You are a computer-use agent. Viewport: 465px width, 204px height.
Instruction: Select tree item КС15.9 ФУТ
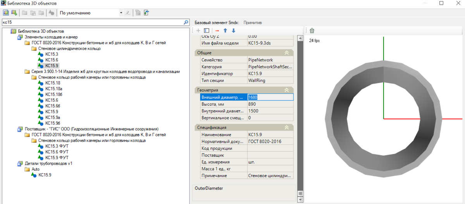click(57, 158)
